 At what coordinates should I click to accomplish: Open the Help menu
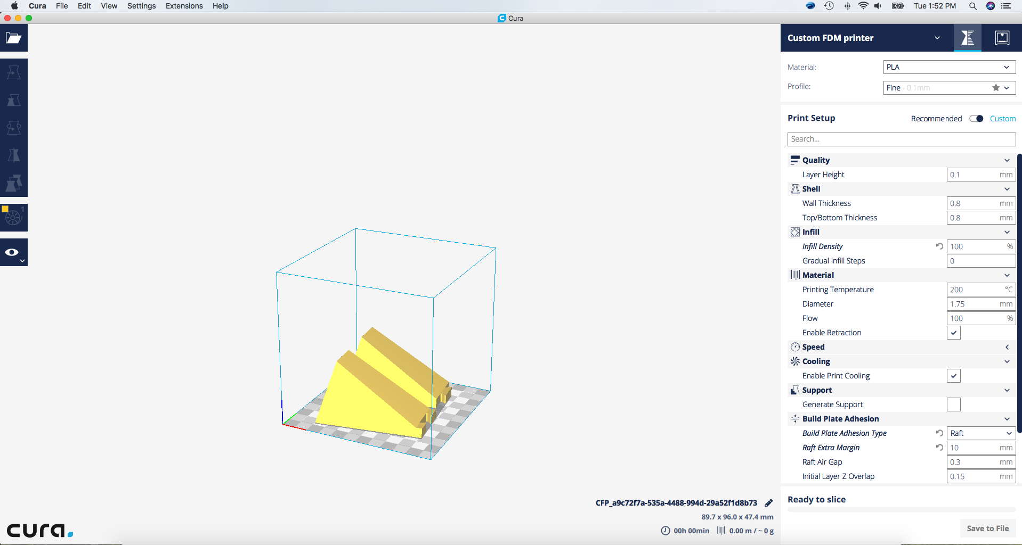coord(220,6)
